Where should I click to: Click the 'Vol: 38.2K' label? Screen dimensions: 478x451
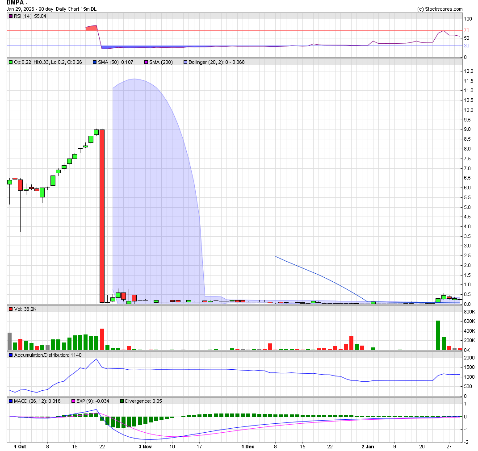click(25, 309)
